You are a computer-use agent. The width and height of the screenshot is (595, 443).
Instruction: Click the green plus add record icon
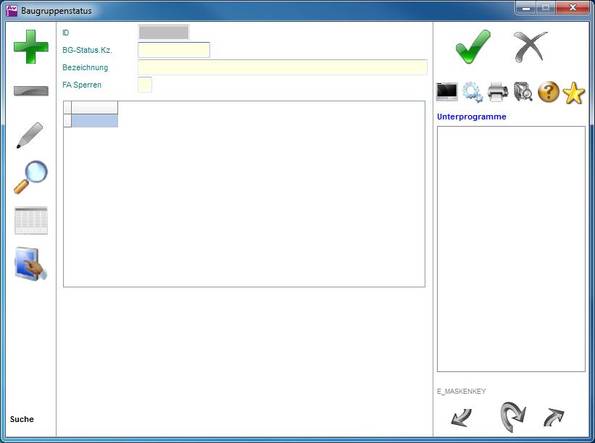point(30,47)
